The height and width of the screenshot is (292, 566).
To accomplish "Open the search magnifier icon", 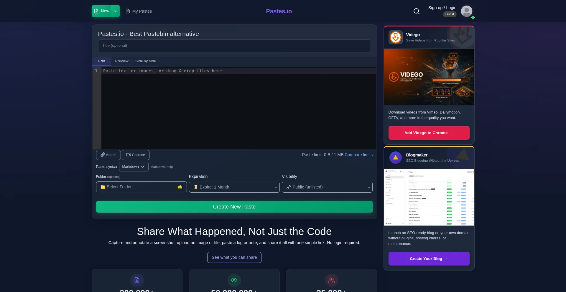I will pyautogui.click(x=416, y=11).
